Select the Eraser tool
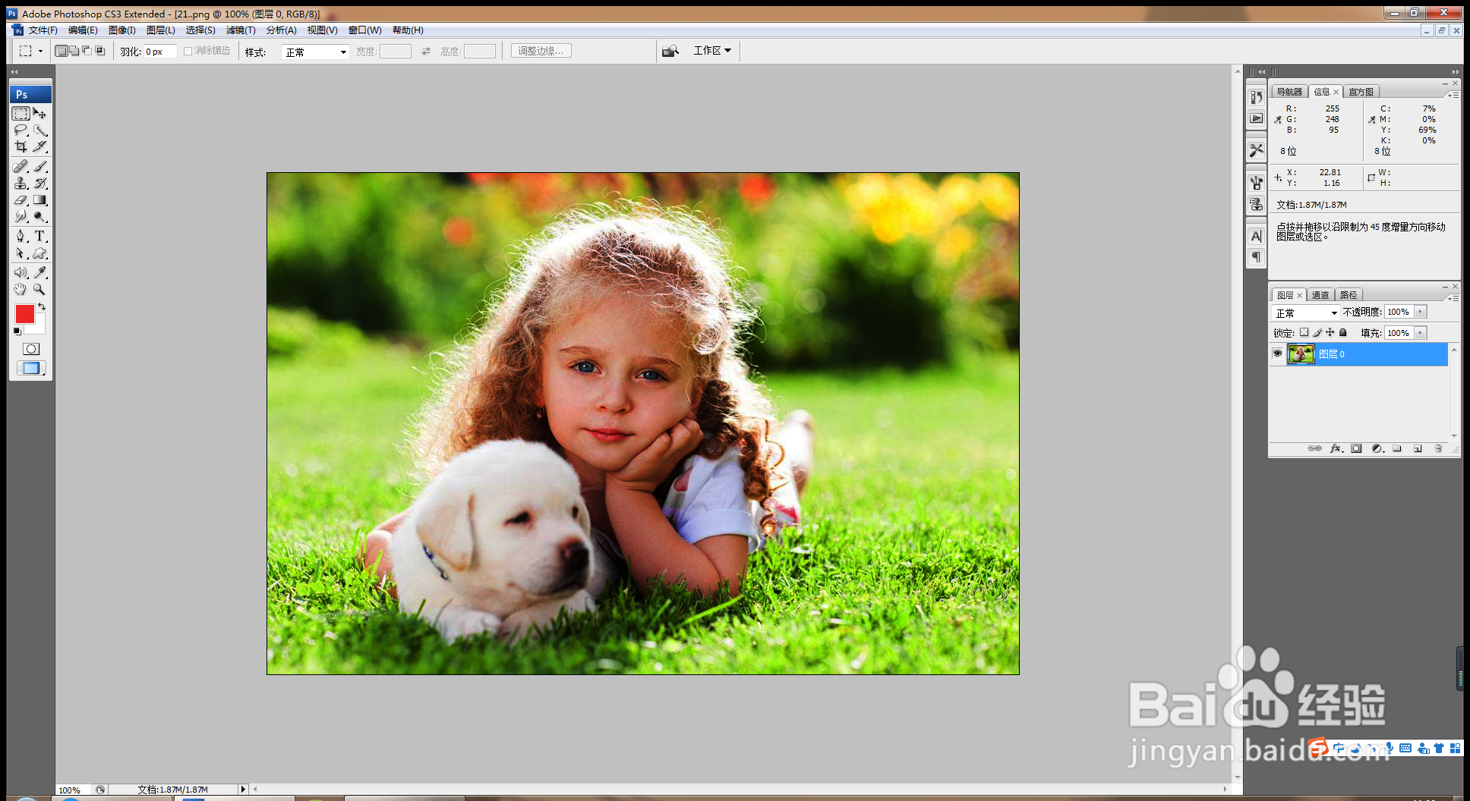 21,200
